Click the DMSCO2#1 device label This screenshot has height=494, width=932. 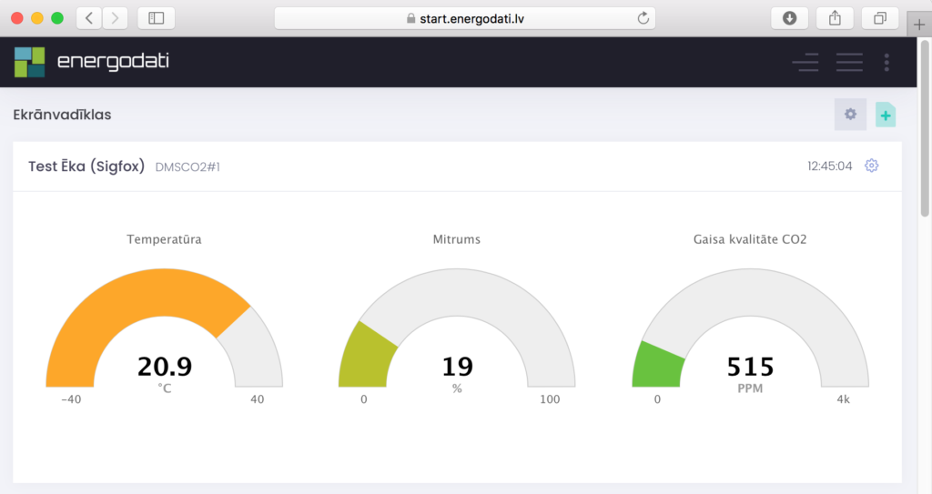click(187, 167)
